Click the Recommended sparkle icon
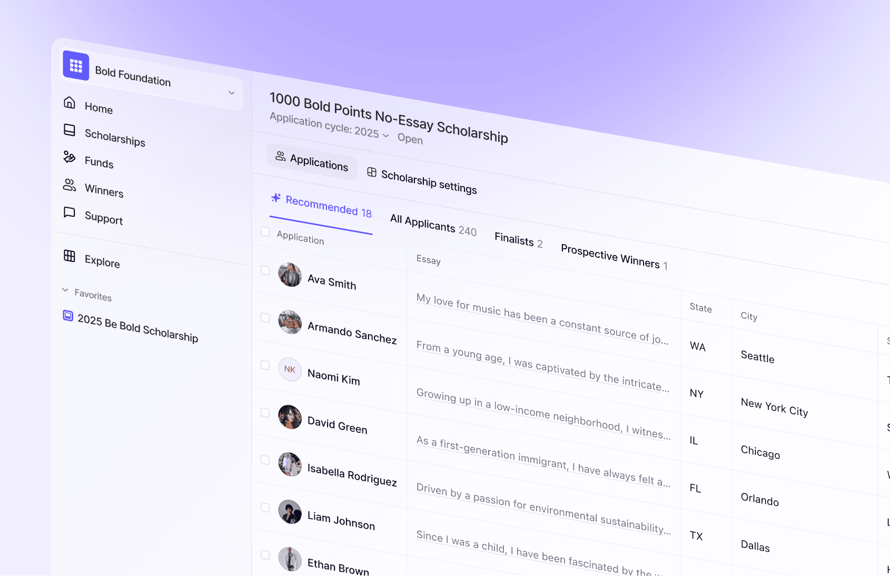This screenshot has height=576, width=890. tap(276, 198)
